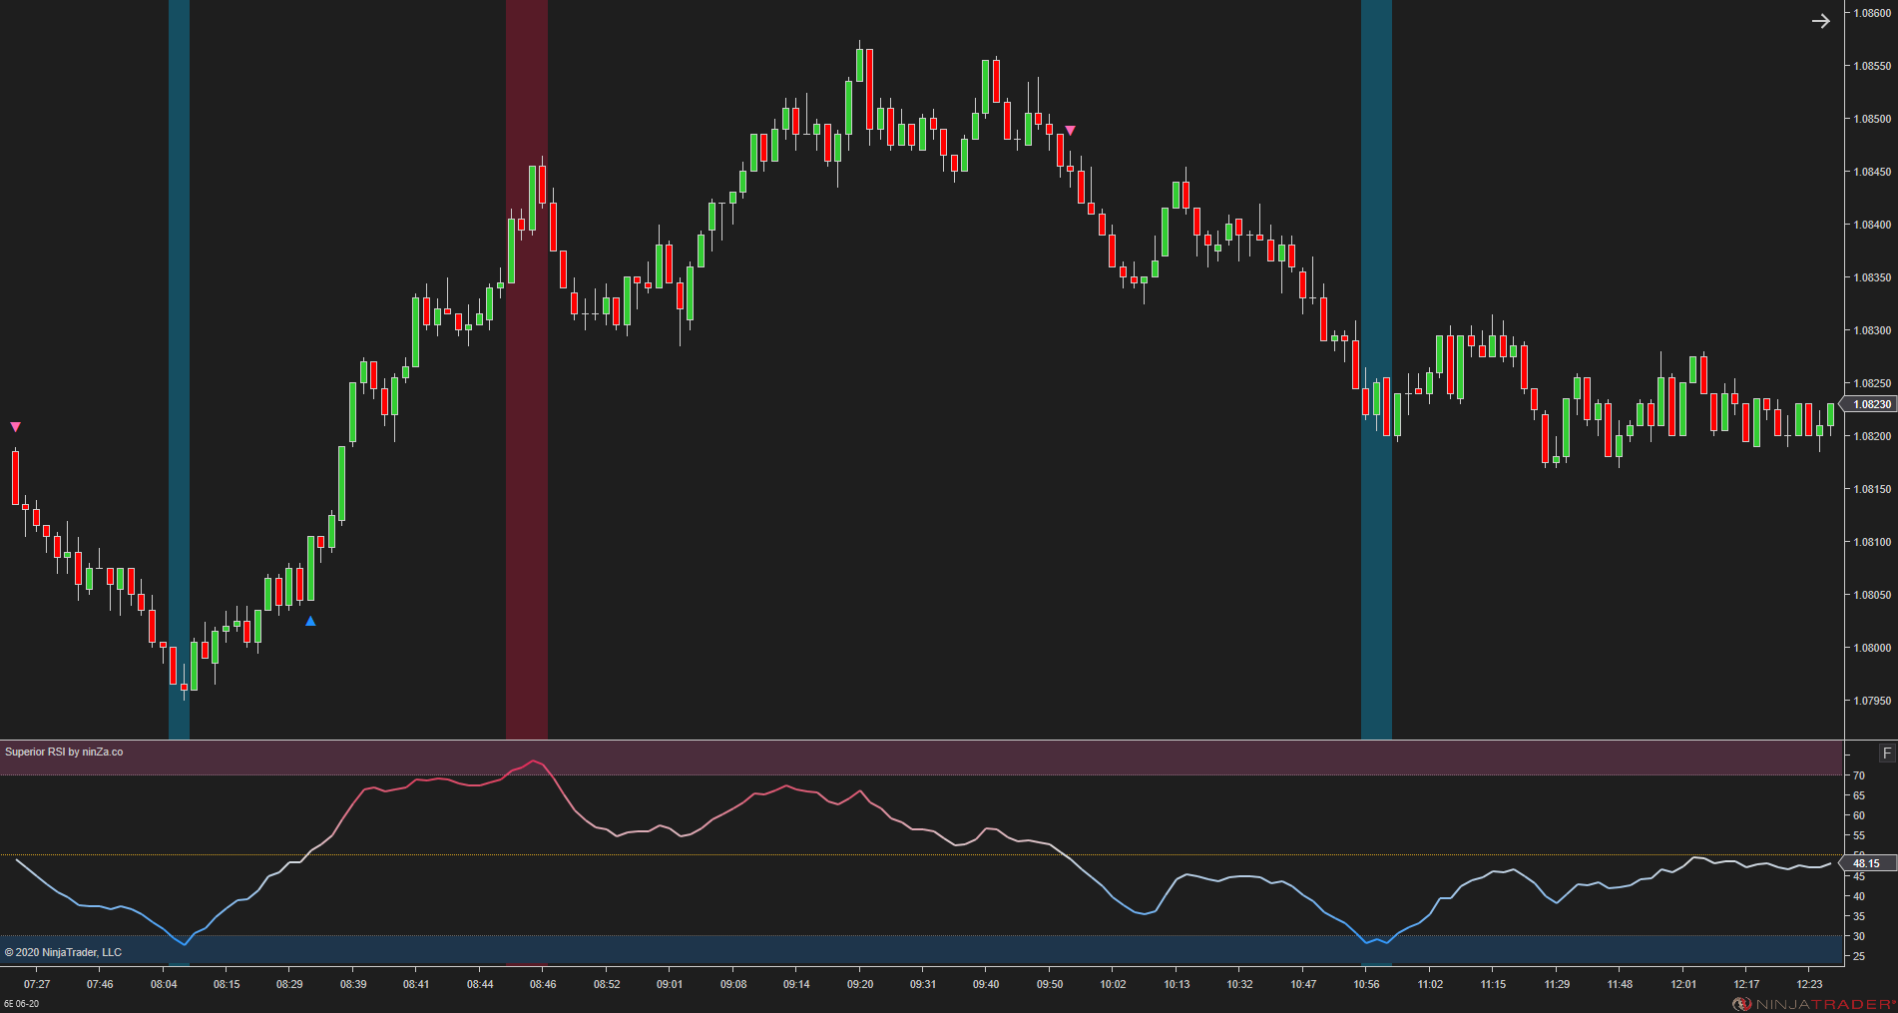Click the right arrow navigation icon top right
Viewport: 1898px width, 1013px height.
[x=1821, y=19]
